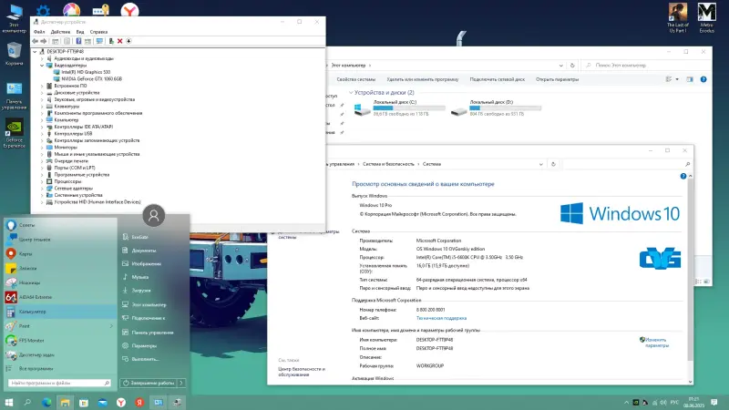Show hidden tray icons chevron

tap(626, 403)
